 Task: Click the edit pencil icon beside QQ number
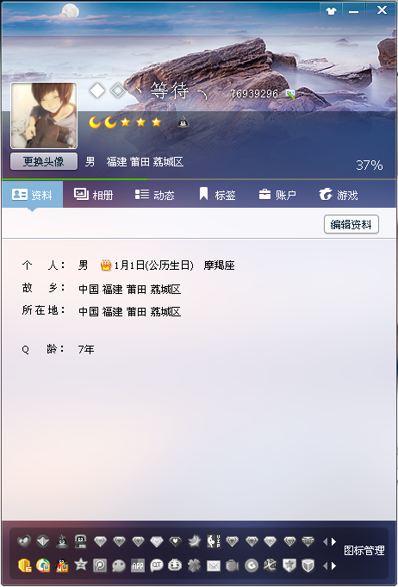point(290,94)
